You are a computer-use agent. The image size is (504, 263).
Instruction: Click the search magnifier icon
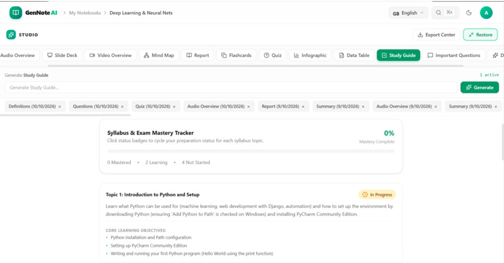tap(438, 13)
